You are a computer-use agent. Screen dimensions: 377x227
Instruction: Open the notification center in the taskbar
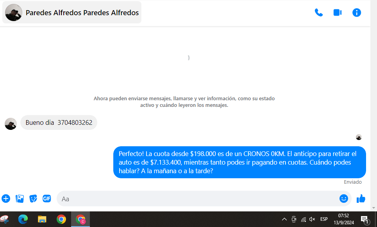364,219
